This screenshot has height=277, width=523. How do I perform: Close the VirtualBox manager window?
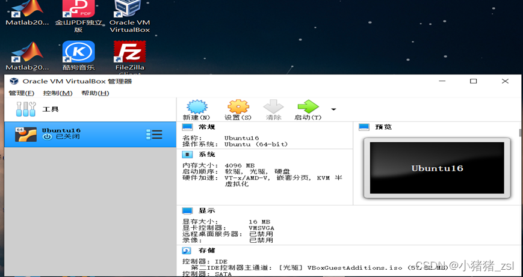coord(505,81)
